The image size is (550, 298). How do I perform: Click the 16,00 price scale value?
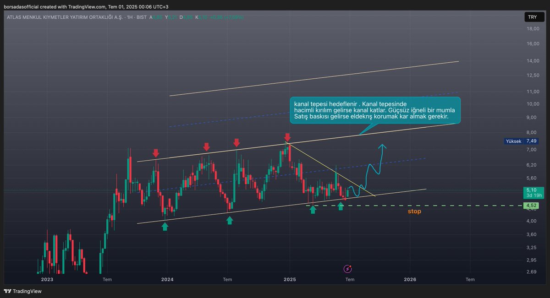point(533,44)
